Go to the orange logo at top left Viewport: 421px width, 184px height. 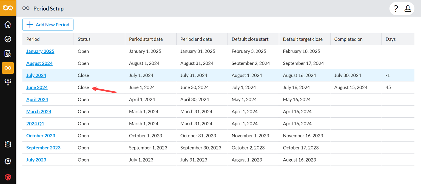point(8,8)
